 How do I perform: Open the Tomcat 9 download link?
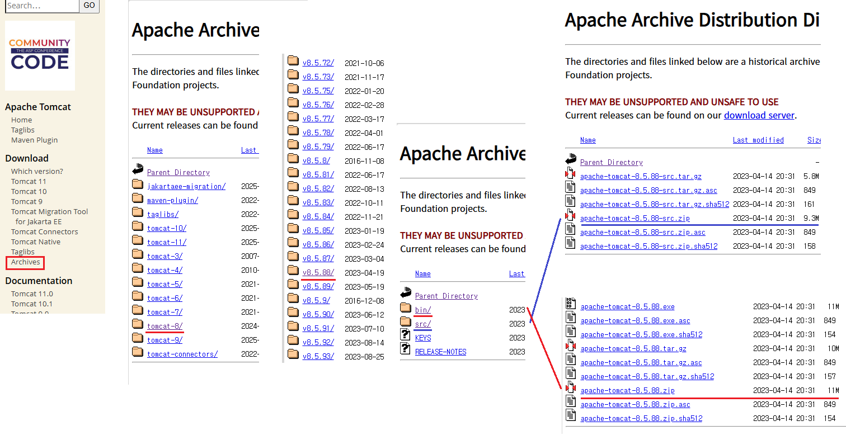coord(27,202)
